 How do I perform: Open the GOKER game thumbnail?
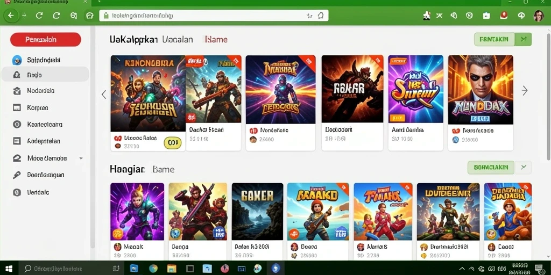257,211
